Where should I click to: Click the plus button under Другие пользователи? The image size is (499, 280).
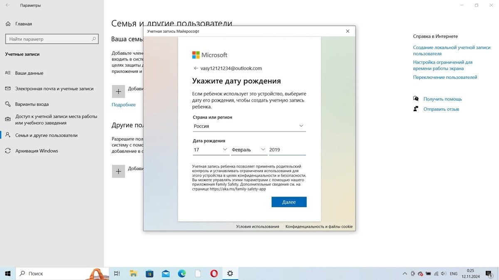coord(119,171)
